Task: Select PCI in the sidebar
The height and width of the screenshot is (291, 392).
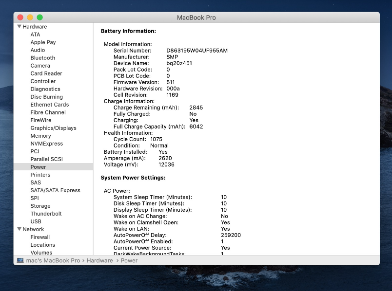Action: click(x=35, y=151)
